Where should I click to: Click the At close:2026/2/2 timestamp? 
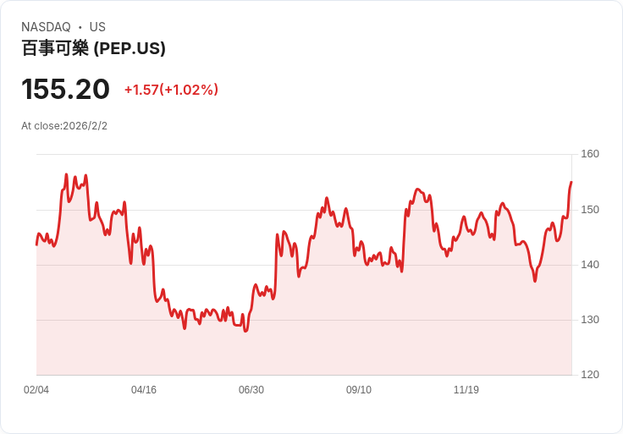point(64,126)
